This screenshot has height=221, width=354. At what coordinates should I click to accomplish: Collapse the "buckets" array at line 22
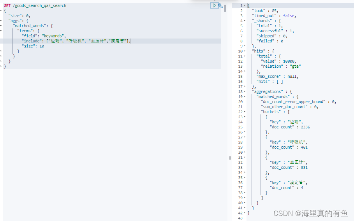point(245,112)
